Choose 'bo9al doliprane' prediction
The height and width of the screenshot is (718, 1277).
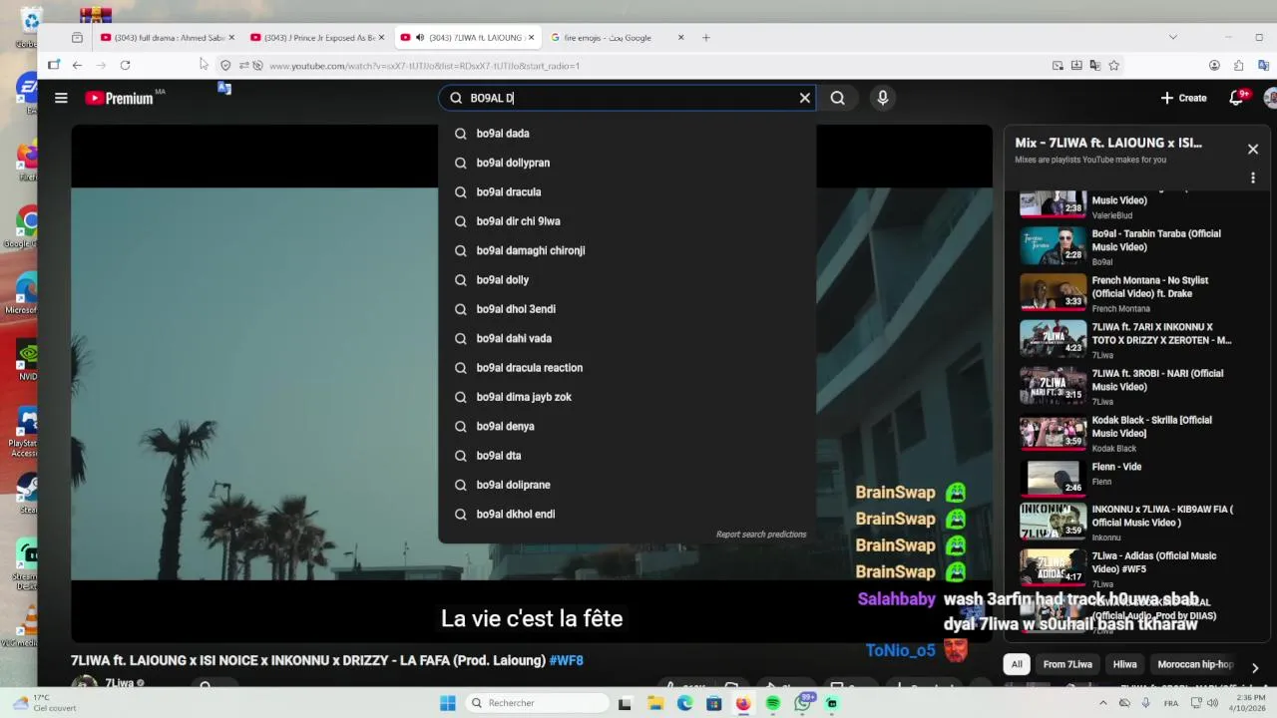(x=627, y=485)
